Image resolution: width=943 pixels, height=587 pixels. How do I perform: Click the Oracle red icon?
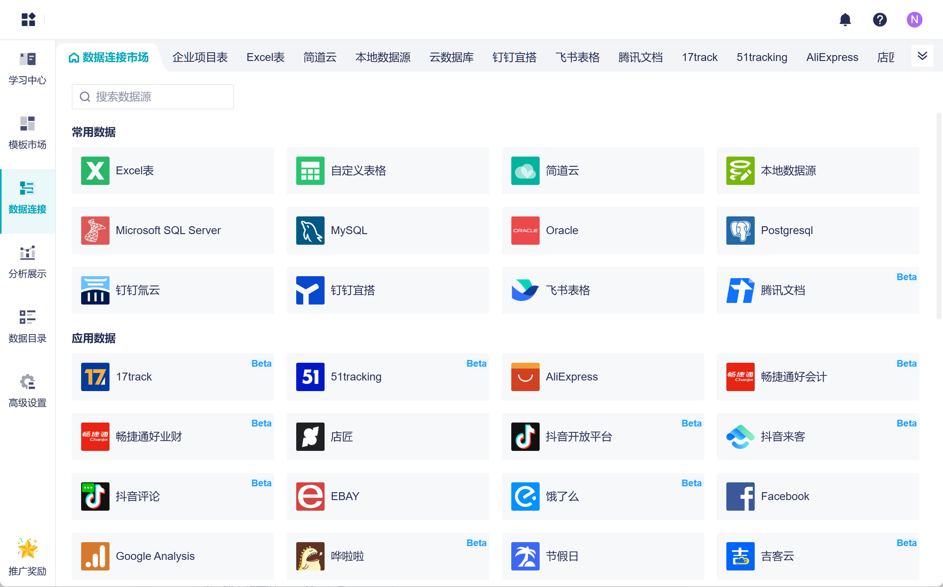525,231
